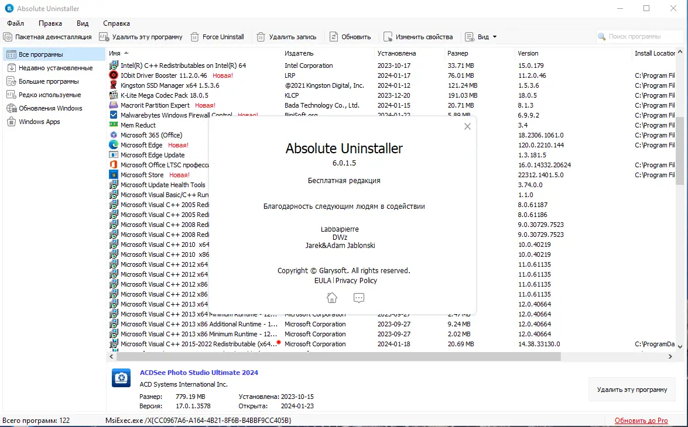Image resolution: width=688 pixels, height=427 pixels.
Task: Click the 191.03 MB size cell
Action: click(x=463, y=95)
